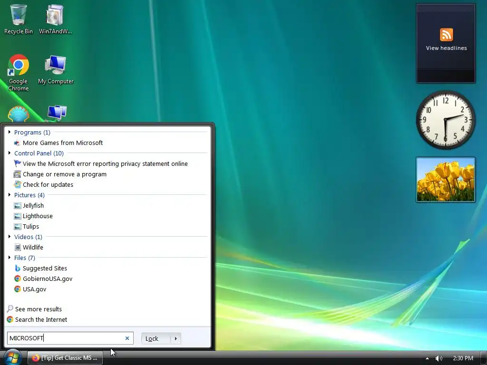This screenshot has width=487, height=365.
Task: Select Check for updates result
Action: pyautogui.click(x=48, y=185)
